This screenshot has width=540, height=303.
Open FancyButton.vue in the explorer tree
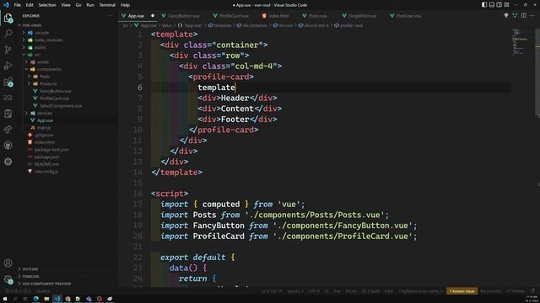click(x=55, y=91)
